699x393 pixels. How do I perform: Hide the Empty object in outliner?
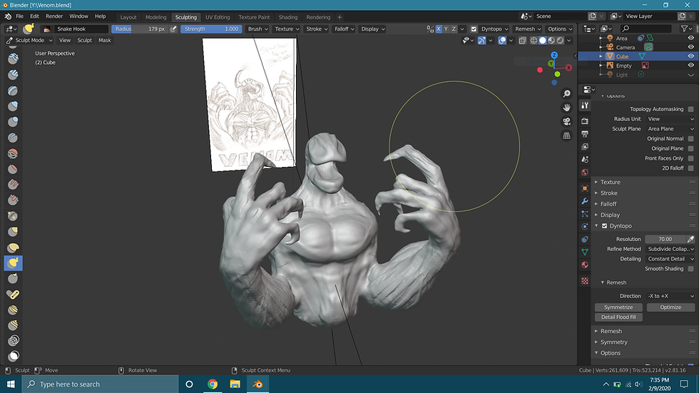(x=690, y=66)
